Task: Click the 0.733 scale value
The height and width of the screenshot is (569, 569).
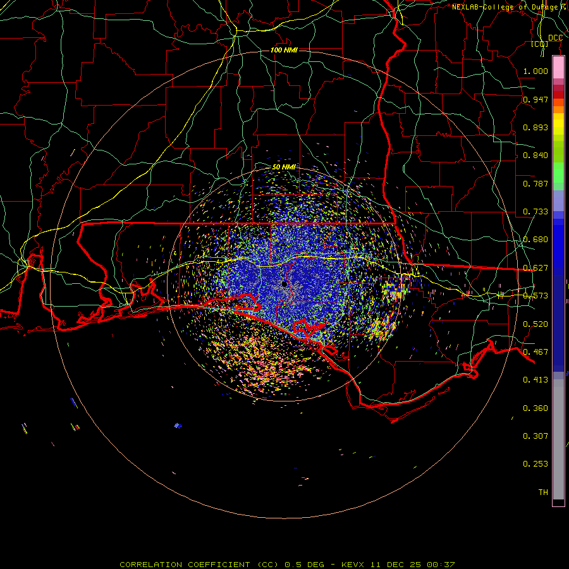Action: coord(535,212)
